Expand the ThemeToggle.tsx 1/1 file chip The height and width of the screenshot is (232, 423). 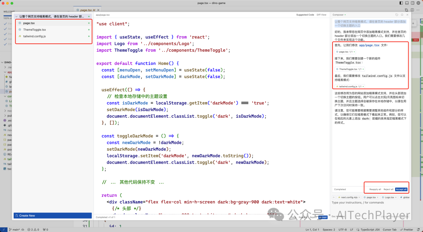pyautogui.click(x=350, y=69)
